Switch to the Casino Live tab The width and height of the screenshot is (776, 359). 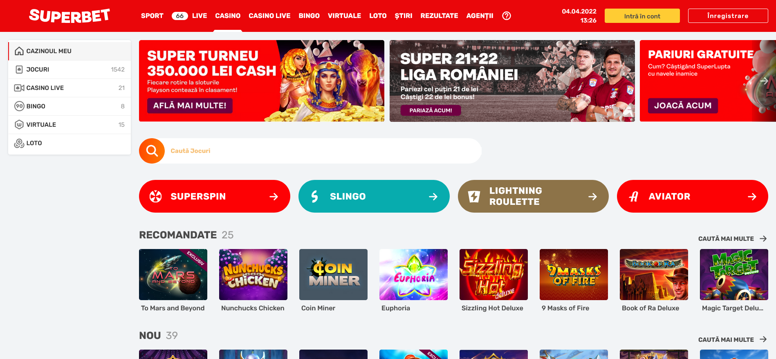click(269, 16)
